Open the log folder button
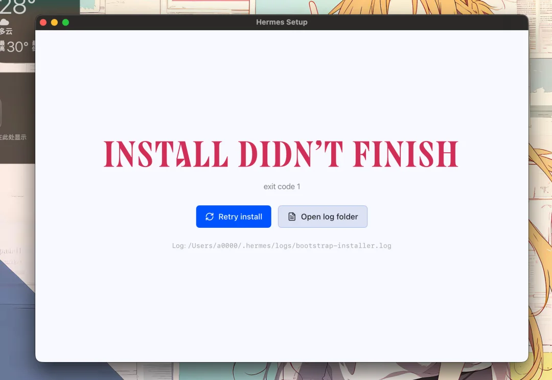This screenshot has height=380, width=552. click(x=323, y=217)
